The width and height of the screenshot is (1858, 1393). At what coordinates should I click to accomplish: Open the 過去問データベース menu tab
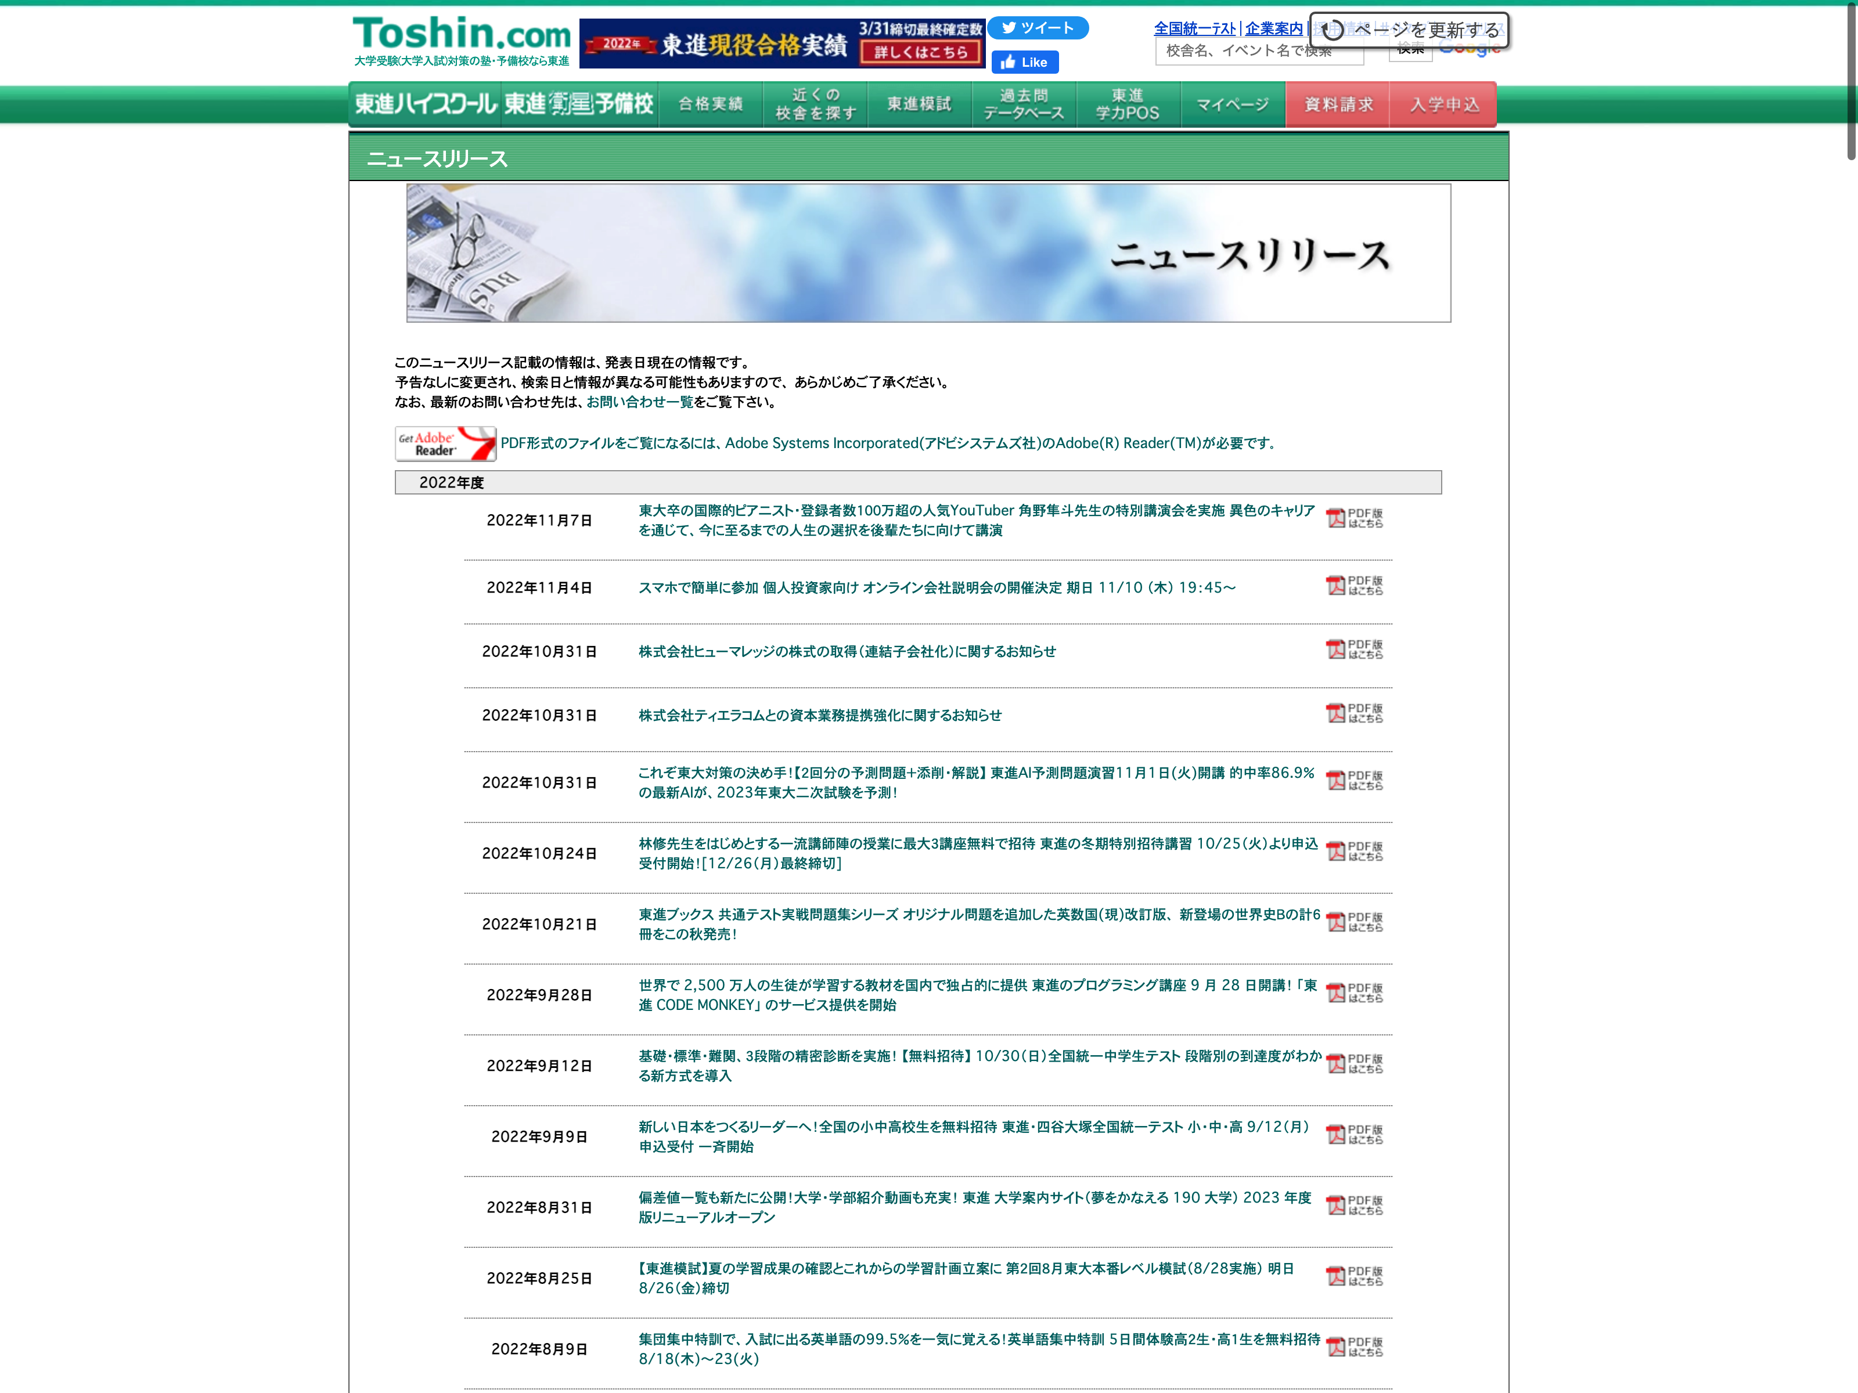(x=1023, y=104)
